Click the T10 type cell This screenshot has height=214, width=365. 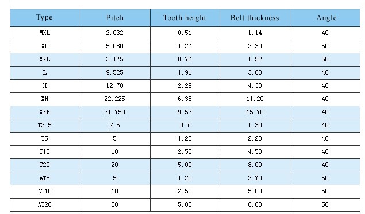(x=45, y=152)
